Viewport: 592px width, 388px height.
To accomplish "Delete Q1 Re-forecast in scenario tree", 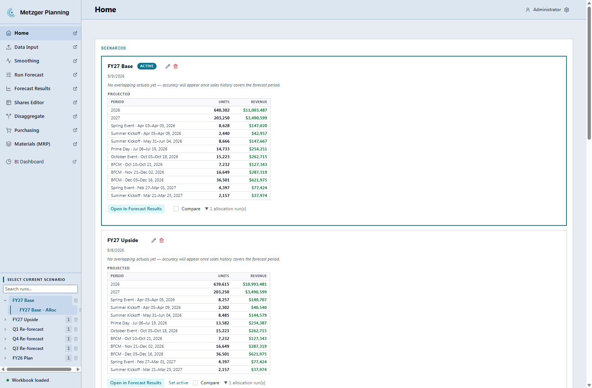I will pos(76,329).
